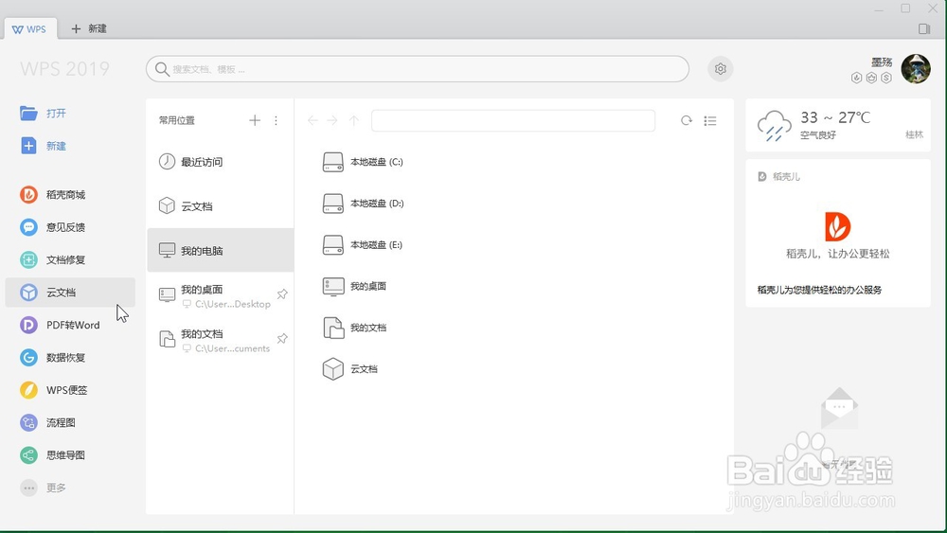The width and height of the screenshot is (947, 533).
Task: Select 我的文档 in common locations
Action: click(221, 340)
